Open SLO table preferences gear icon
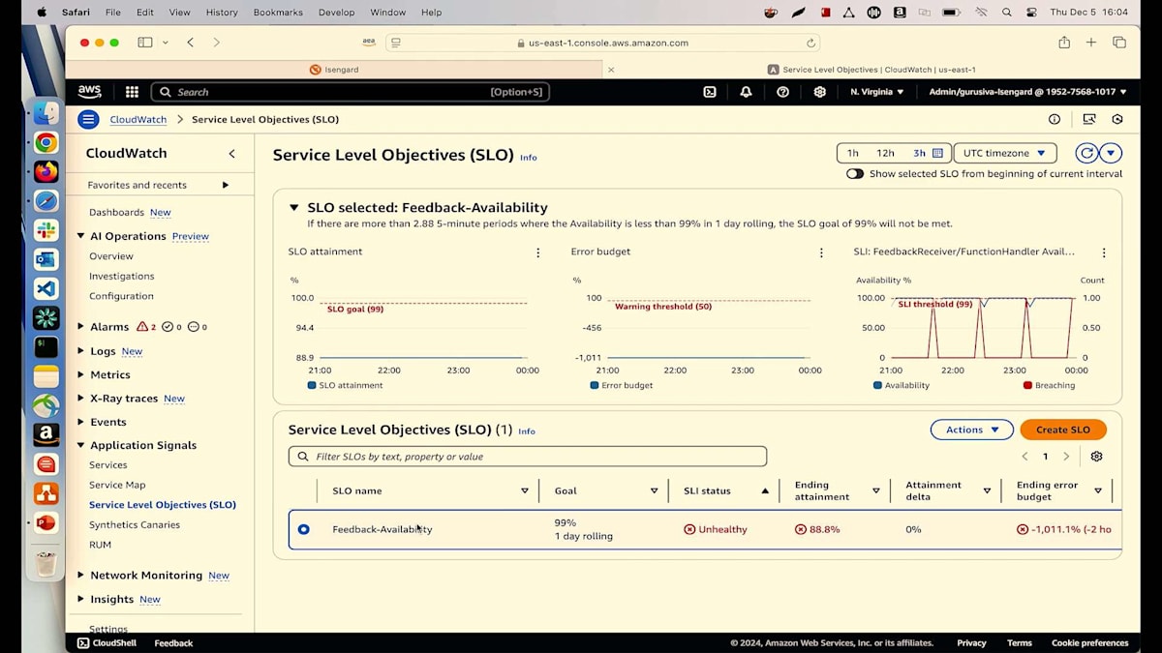 point(1096,457)
